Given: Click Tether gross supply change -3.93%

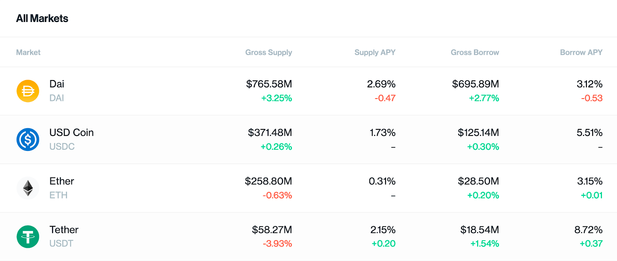Looking at the screenshot, I should [x=277, y=244].
